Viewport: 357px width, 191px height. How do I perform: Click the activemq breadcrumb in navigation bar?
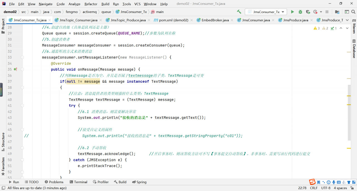coord(90,12)
